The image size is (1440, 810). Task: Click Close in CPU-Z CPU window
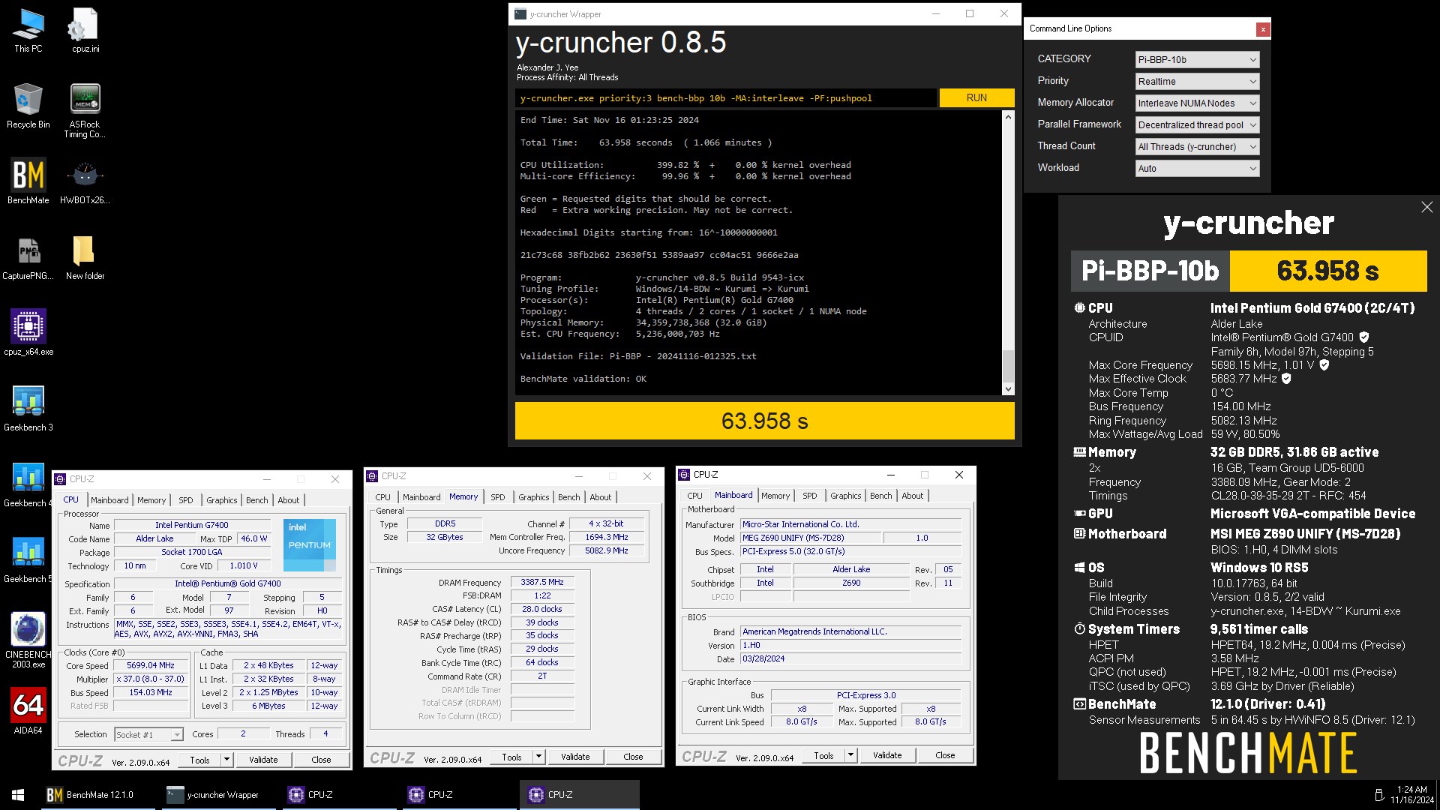point(321,760)
